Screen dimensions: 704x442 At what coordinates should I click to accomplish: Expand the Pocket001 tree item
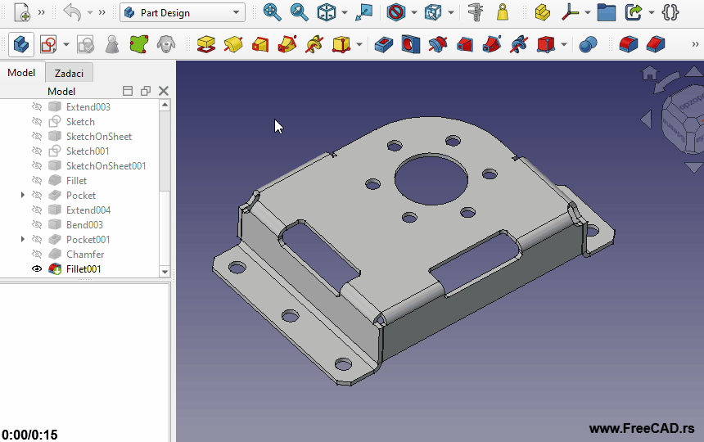pos(22,239)
